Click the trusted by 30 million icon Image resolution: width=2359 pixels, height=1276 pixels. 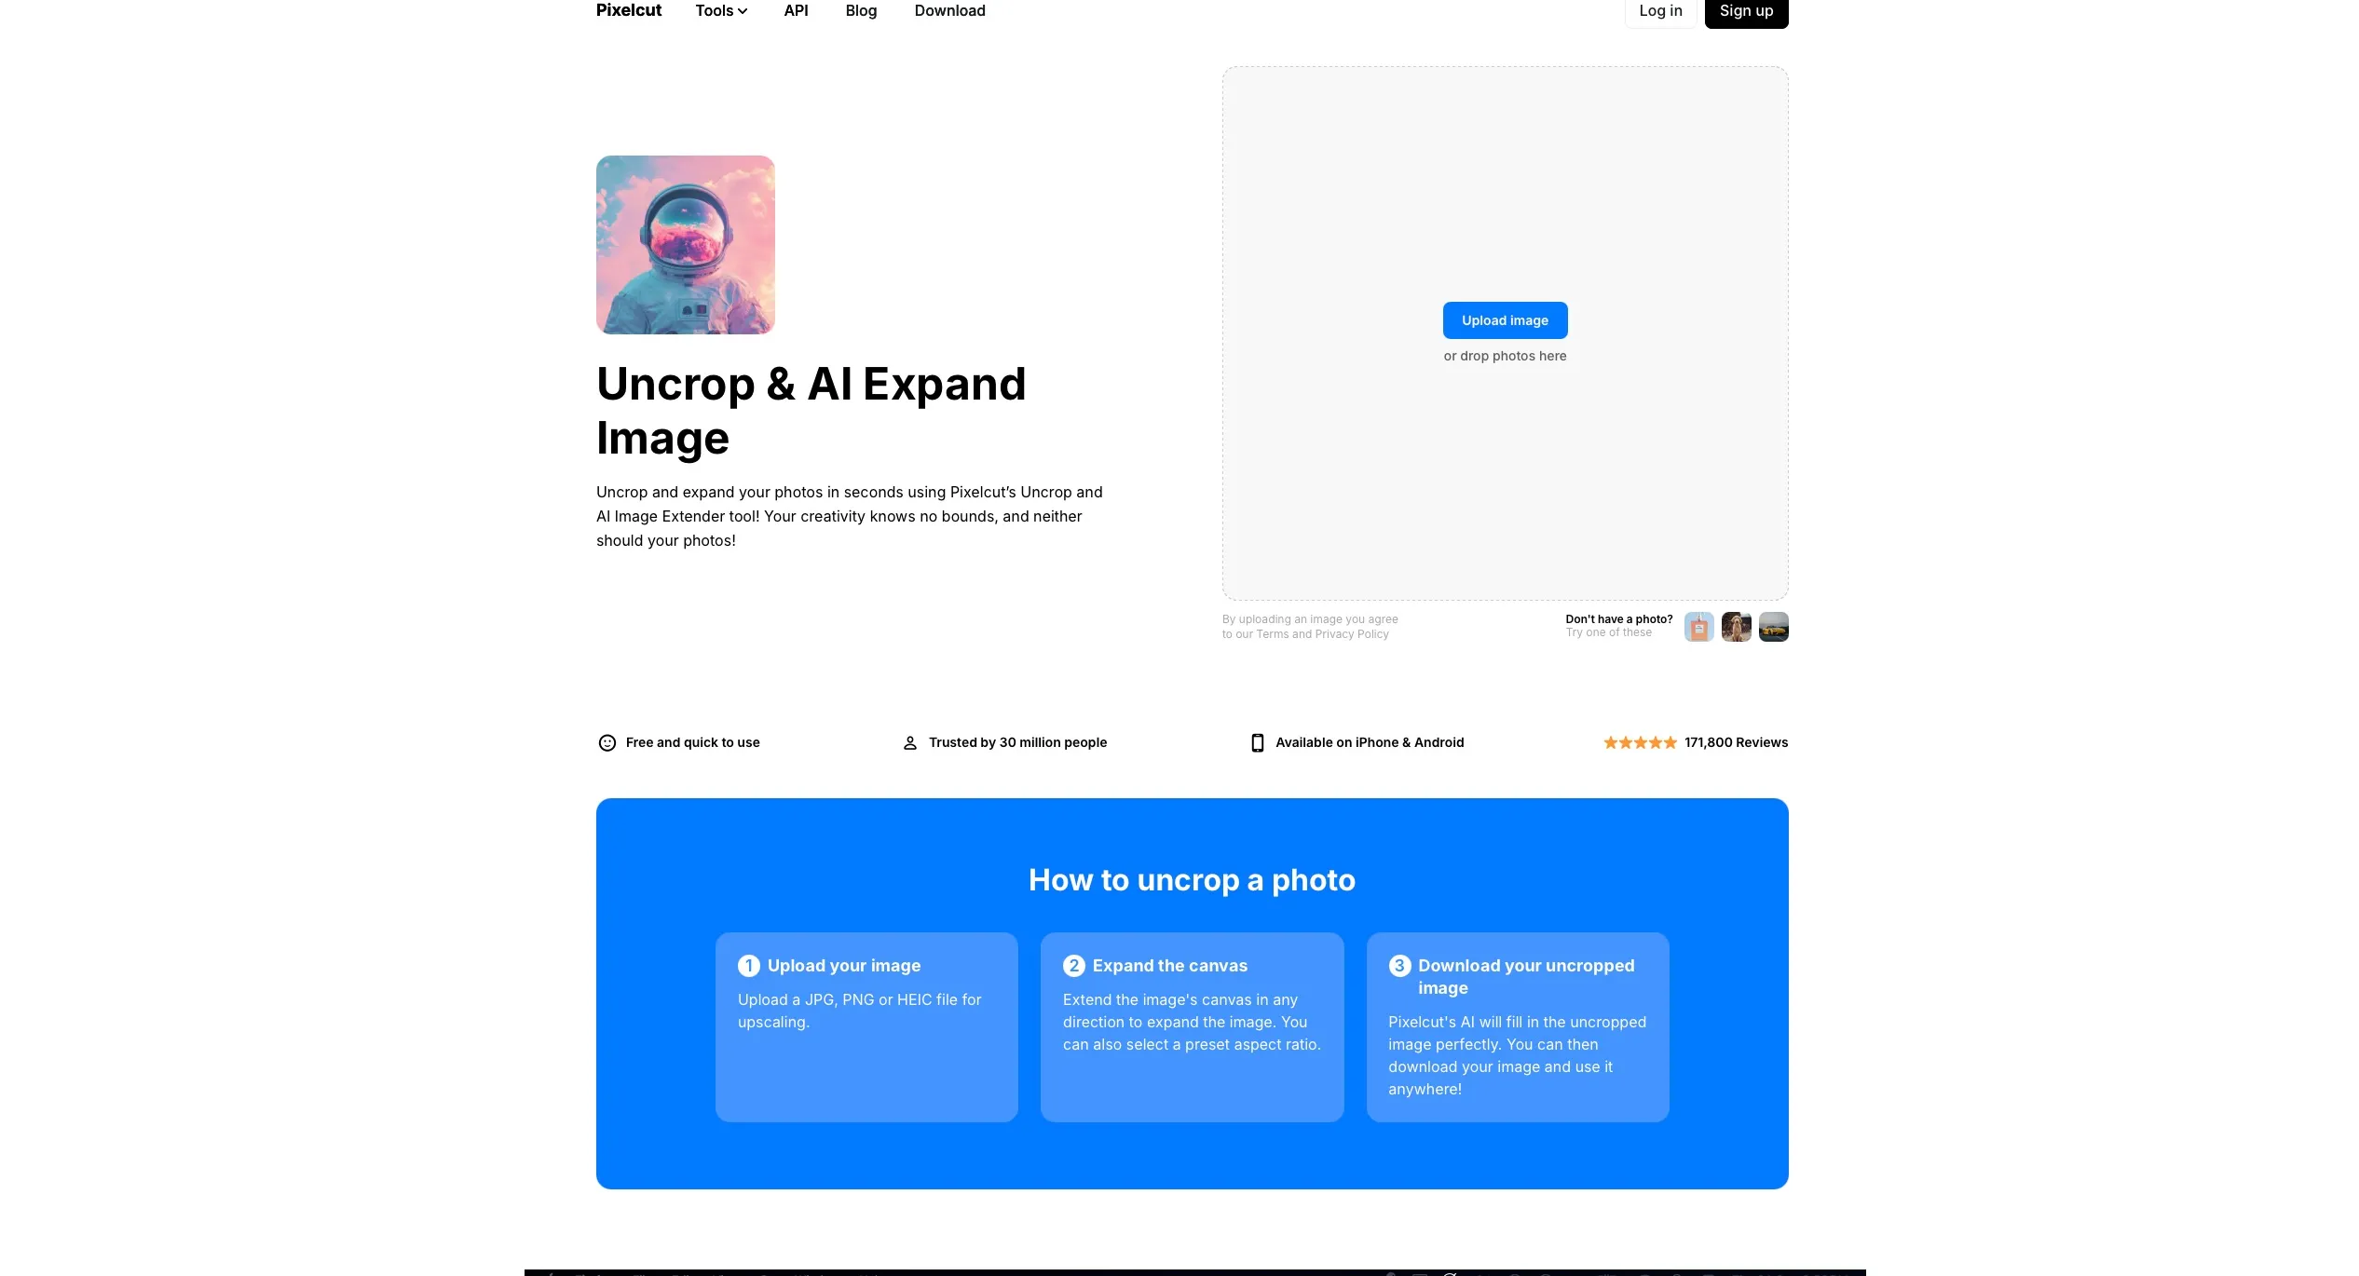(910, 741)
